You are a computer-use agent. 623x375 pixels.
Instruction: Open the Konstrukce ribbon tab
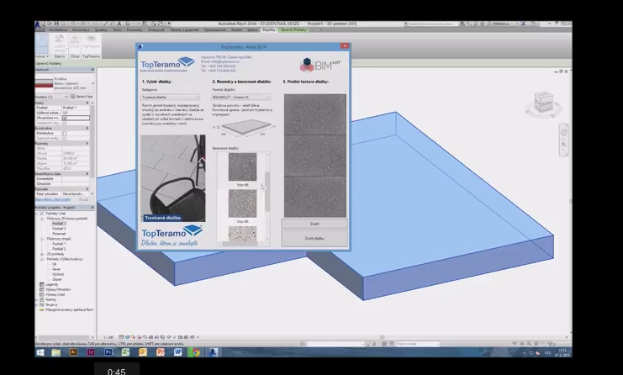click(81, 29)
